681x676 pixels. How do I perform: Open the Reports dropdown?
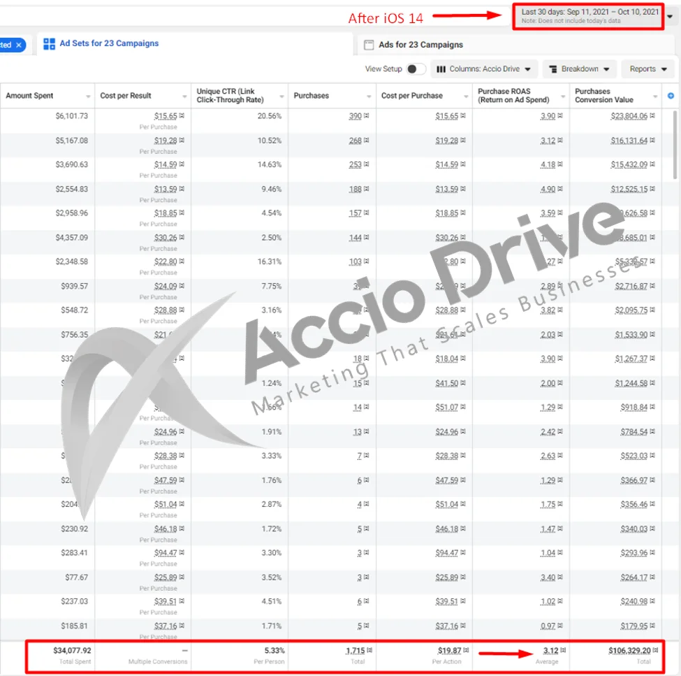tap(647, 69)
